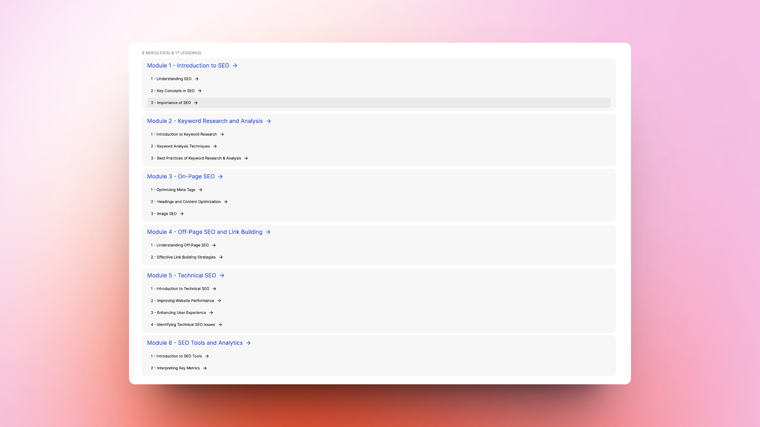
Task: Click arrow next to Introduction to Keyword Research
Action: (x=222, y=134)
